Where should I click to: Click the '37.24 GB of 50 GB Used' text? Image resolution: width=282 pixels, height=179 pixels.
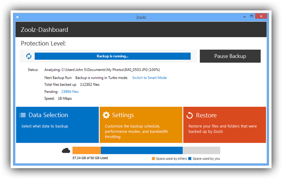(90, 158)
